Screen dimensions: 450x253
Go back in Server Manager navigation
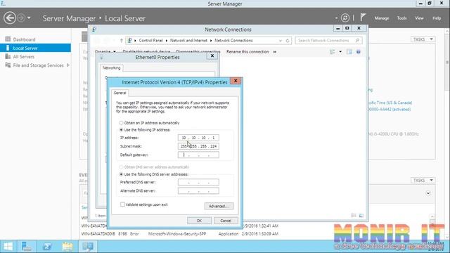(x=10, y=18)
